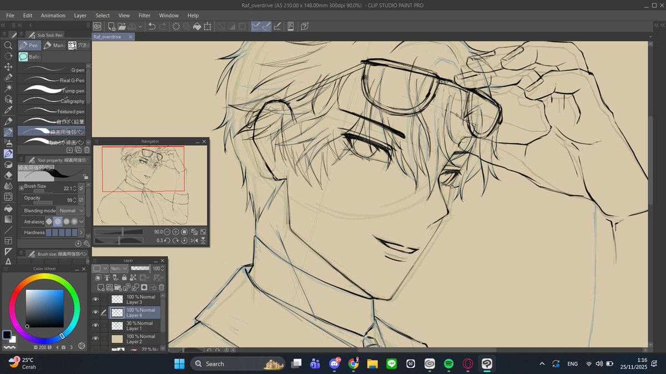Create a new canvas from command bar

pos(112,26)
